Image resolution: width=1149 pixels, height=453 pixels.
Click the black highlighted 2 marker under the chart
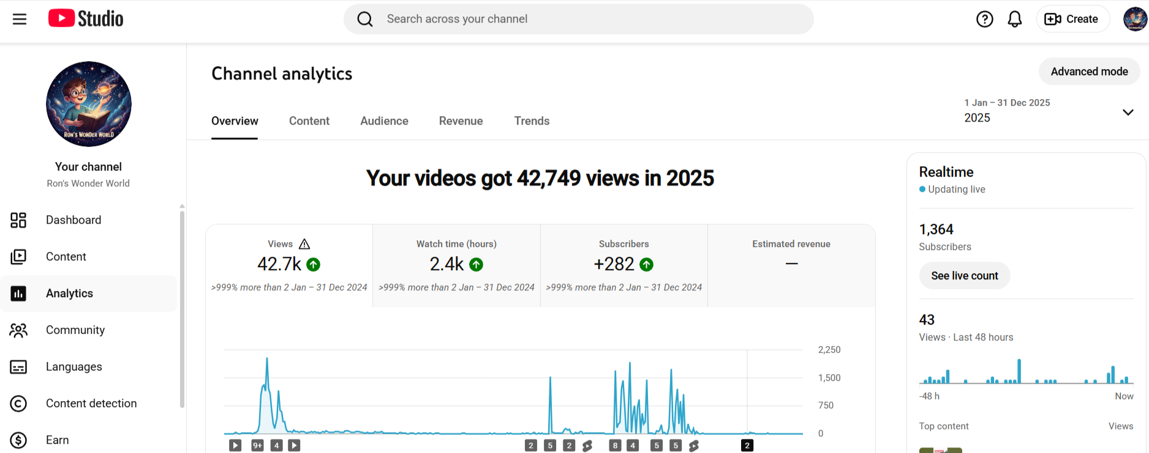747,446
